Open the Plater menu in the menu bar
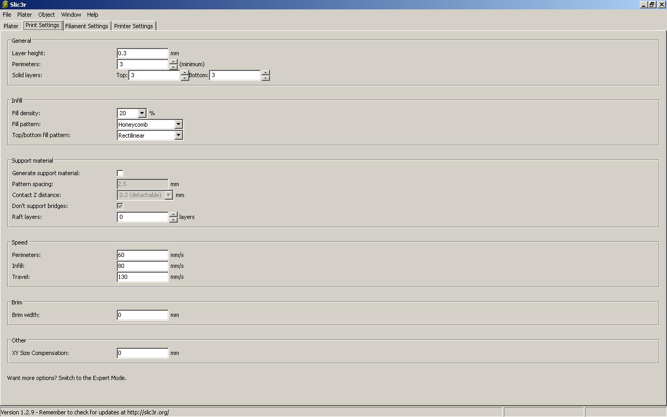The width and height of the screenshot is (667, 417). click(x=24, y=15)
